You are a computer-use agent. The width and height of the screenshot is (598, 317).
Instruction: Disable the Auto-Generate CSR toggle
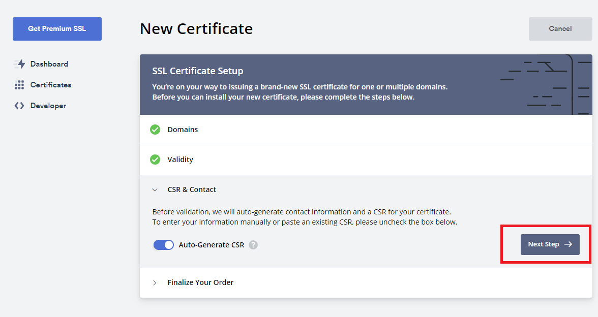(164, 245)
